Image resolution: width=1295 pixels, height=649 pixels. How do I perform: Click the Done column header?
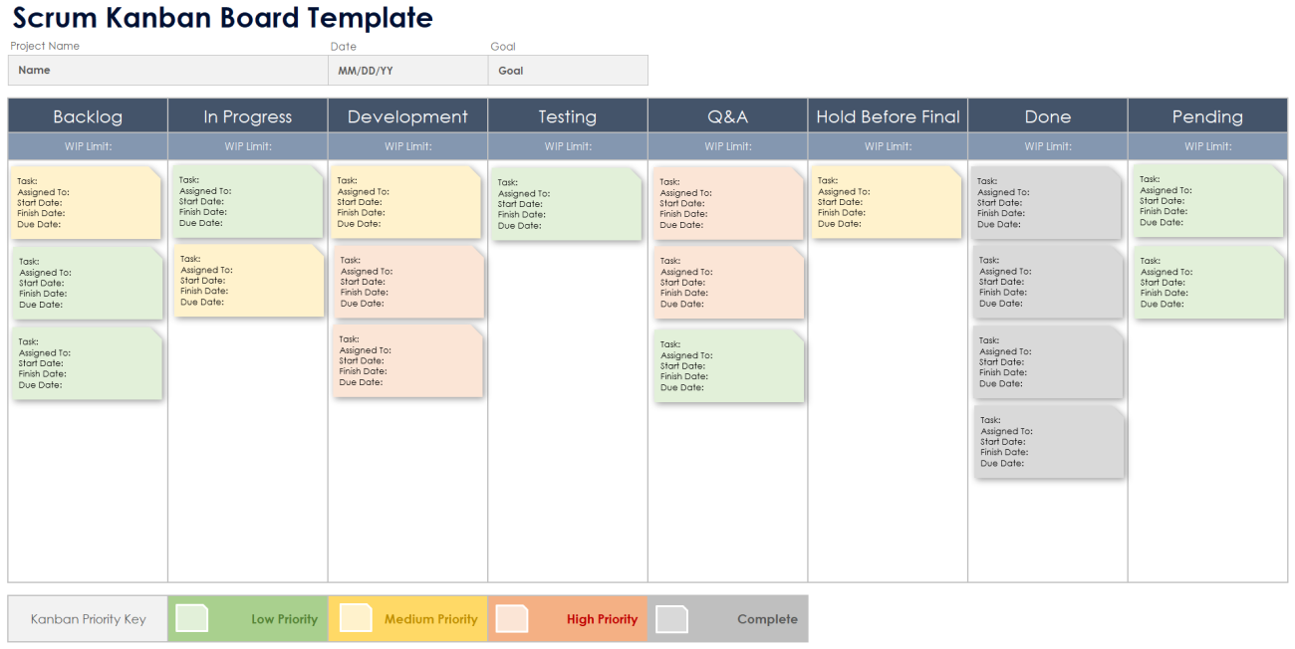click(x=1047, y=115)
